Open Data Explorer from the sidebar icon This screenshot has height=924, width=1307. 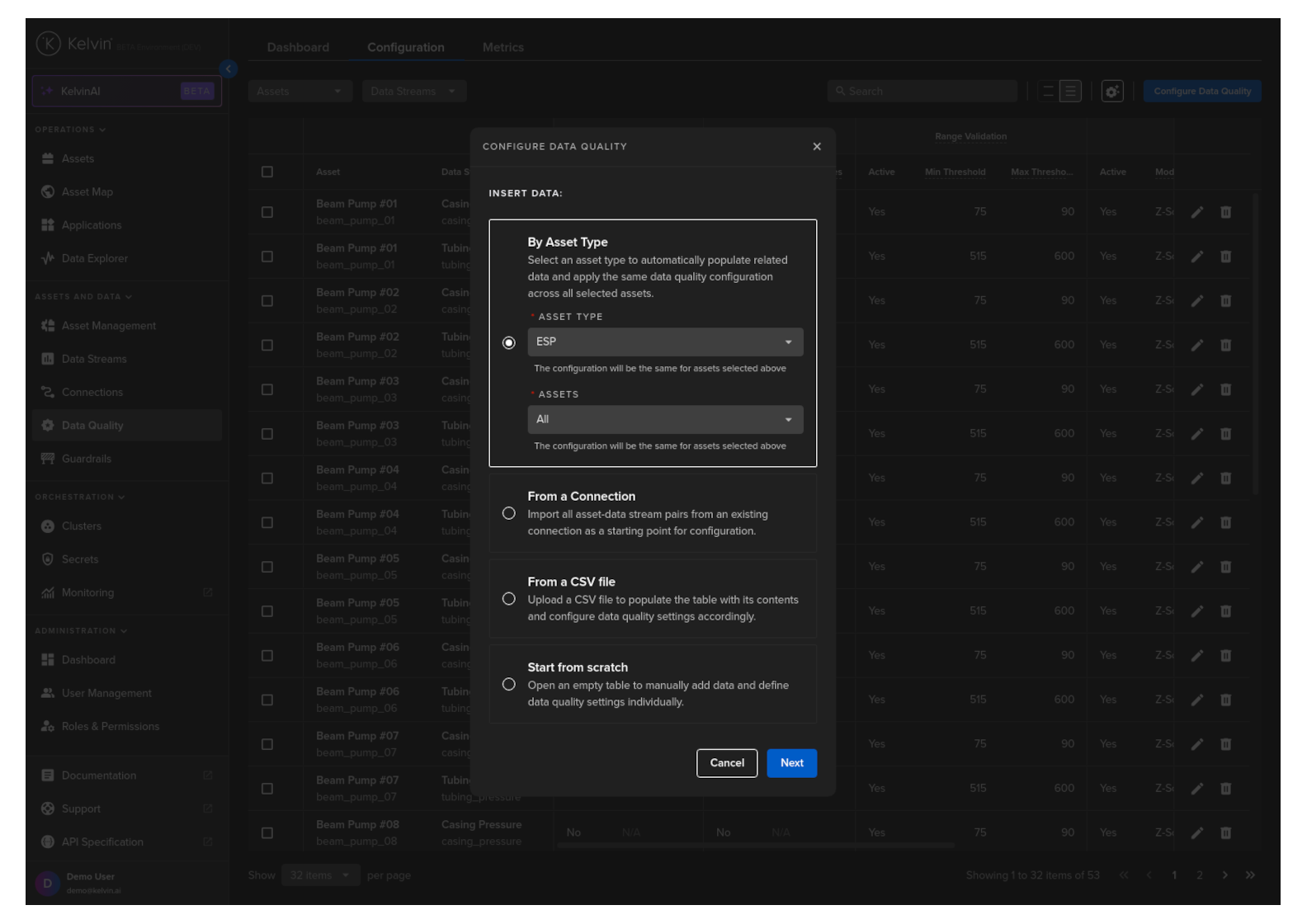48,258
